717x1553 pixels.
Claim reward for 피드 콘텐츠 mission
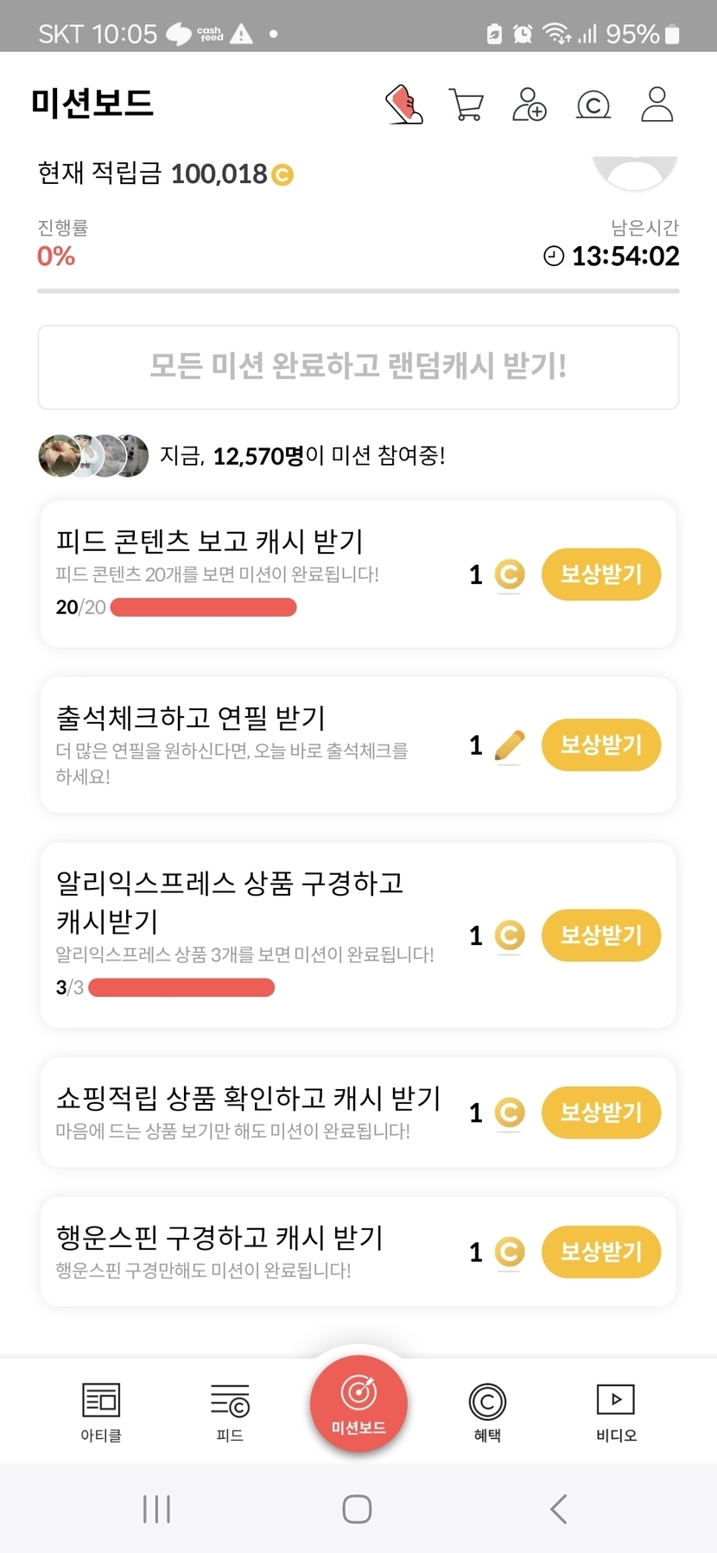click(x=600, y=574)
